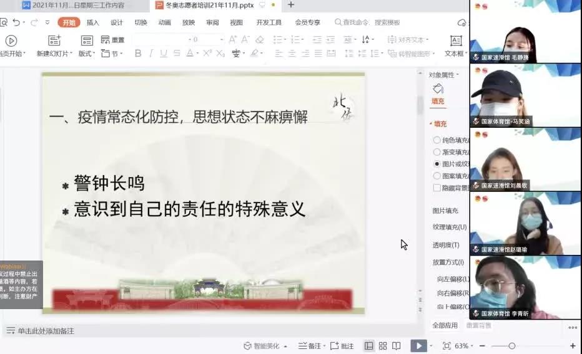
Task: Open the 插入 (Insert) ribbon tab
Action: point(92,22)
